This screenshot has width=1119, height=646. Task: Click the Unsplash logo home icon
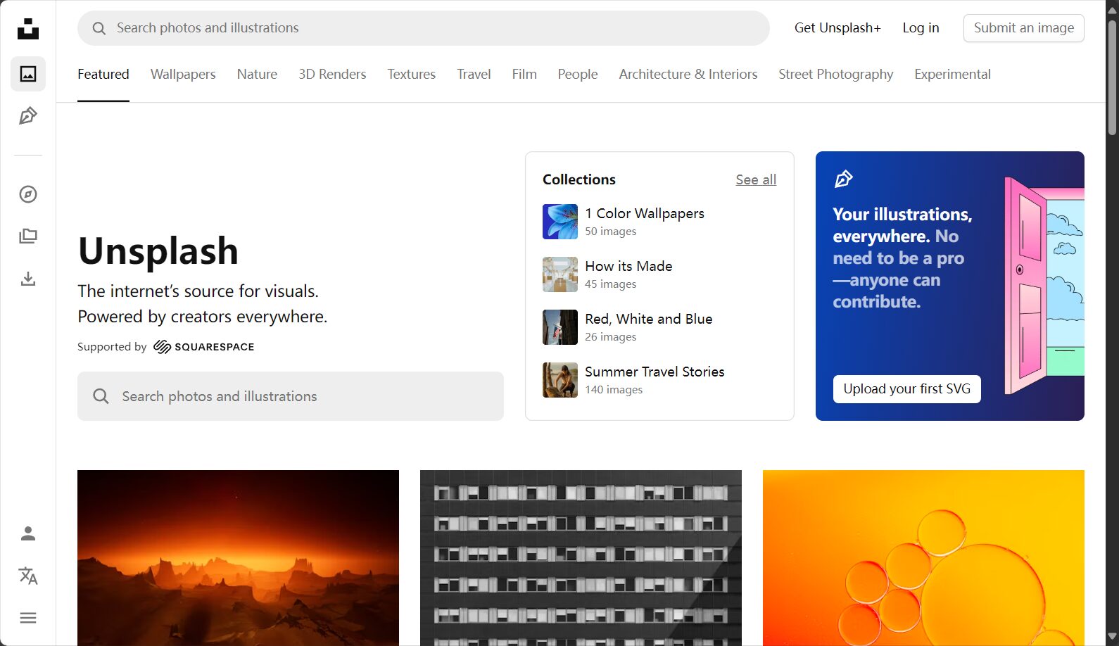pos(28,29)
